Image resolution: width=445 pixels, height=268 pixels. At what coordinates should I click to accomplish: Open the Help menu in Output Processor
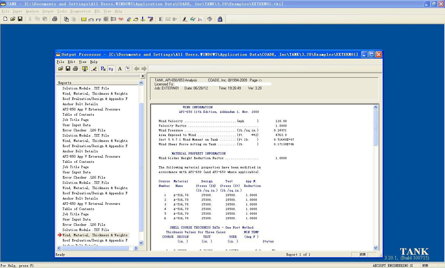coord(94,62)
